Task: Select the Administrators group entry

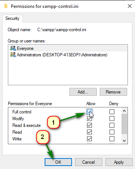Action: (x=68, y=55)
